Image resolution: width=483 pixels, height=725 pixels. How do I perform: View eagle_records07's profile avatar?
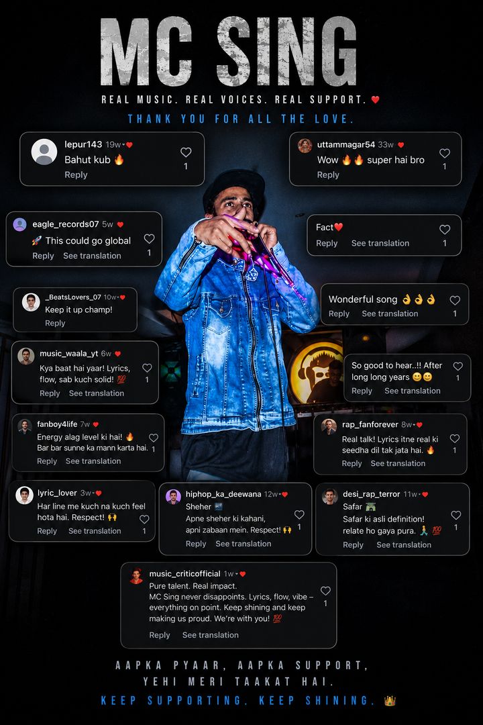[x=19, y=224]
